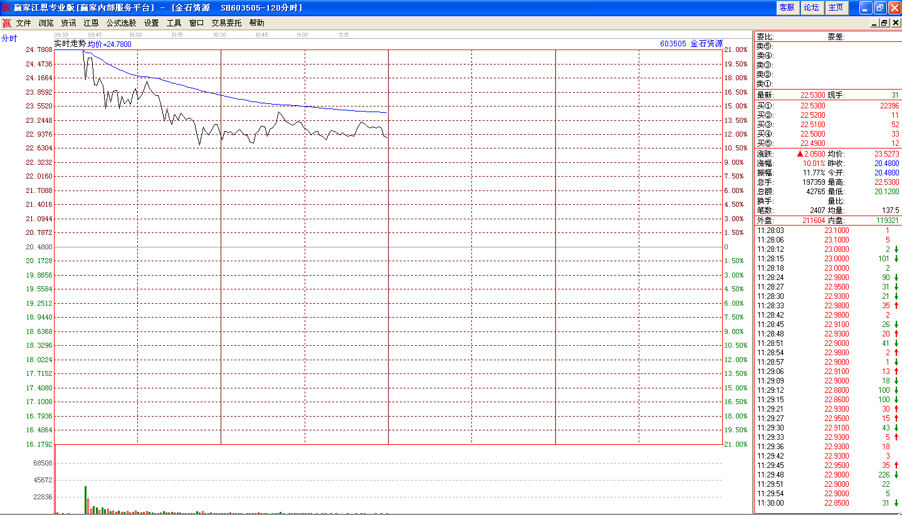Click the 外盘 value 211604
Screen dimensions: 902x515
pos(814,221)
